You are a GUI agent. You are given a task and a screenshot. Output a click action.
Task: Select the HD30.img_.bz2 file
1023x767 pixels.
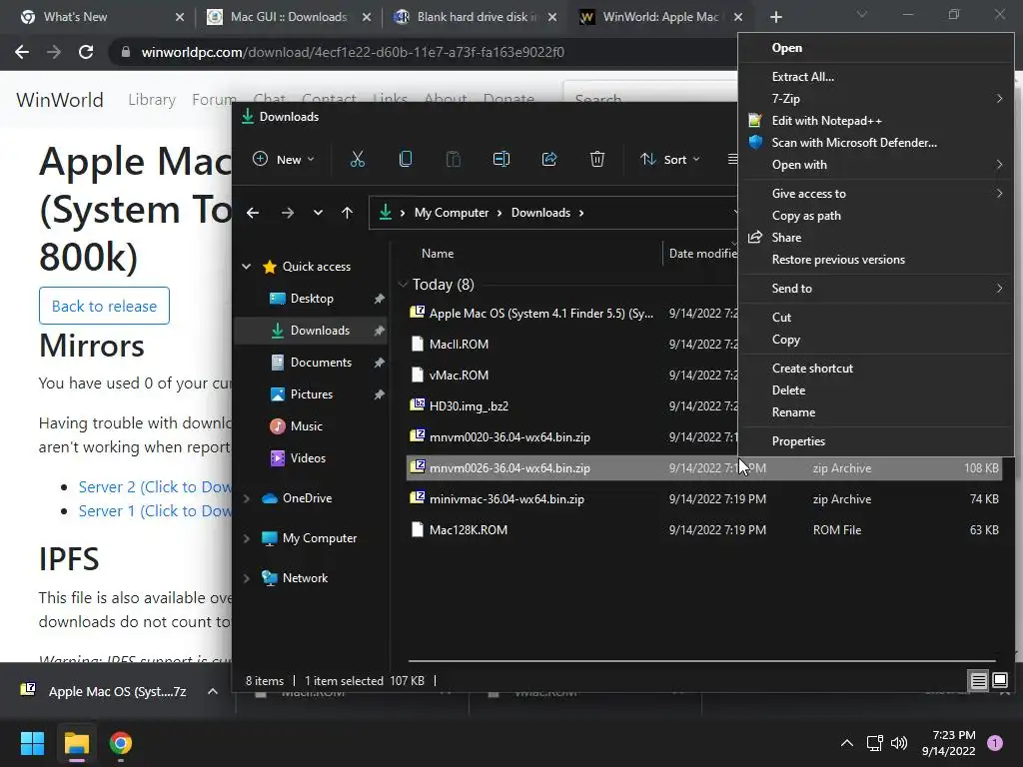pyautogui.click(x=469, y=405)
